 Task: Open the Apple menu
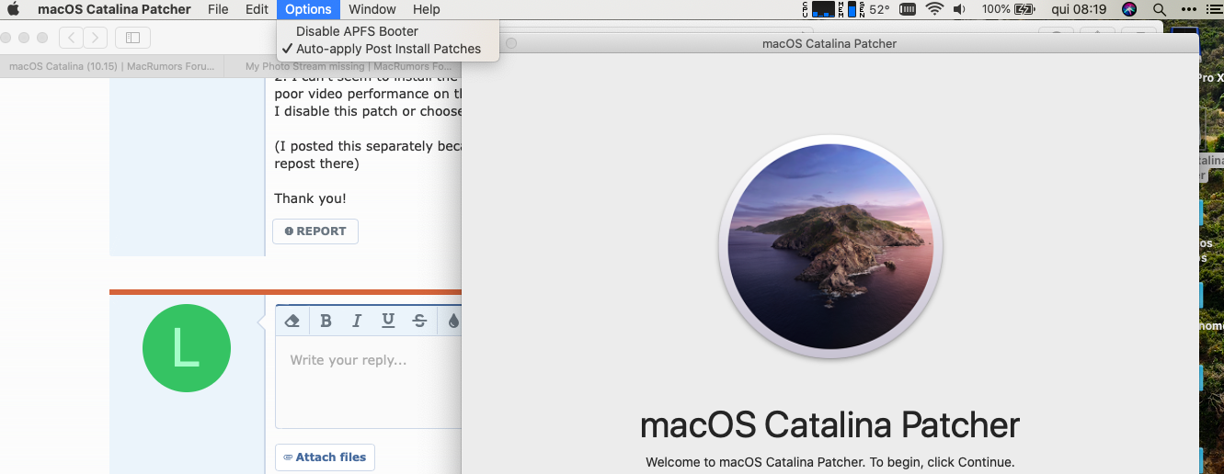click(x=14, y=9)
